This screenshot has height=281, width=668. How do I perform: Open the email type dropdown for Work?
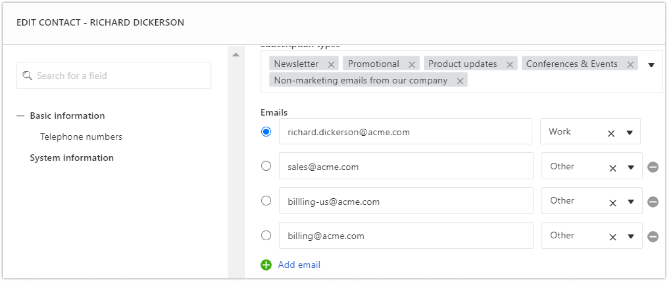point(630,132)
